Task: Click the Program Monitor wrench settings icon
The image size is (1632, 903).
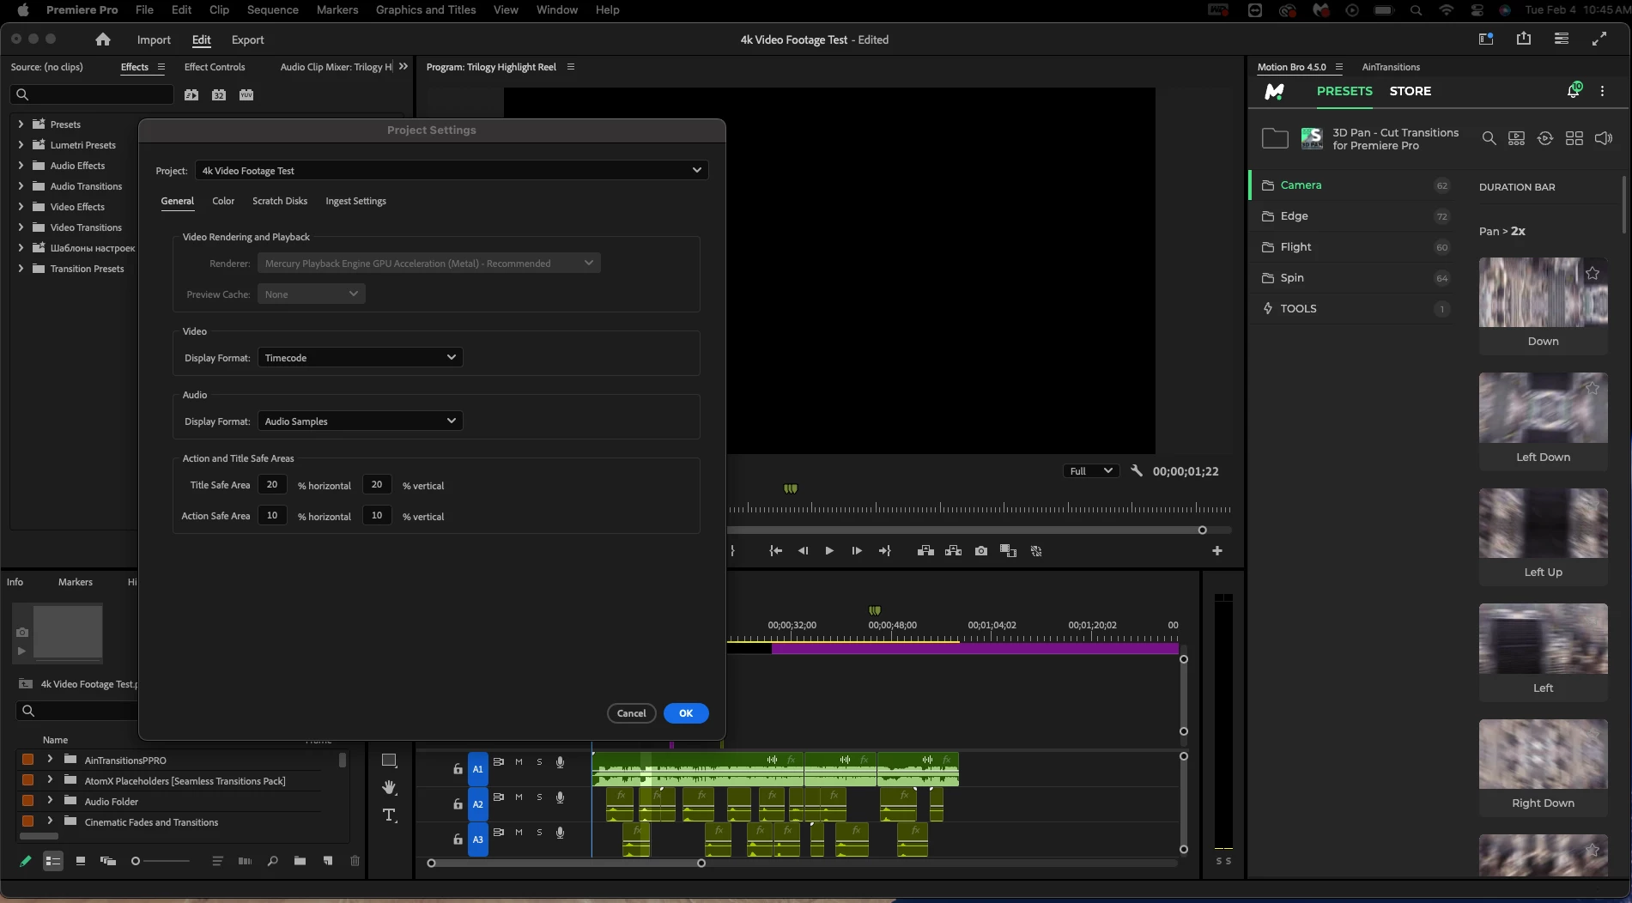Action: pos(1137,470)
